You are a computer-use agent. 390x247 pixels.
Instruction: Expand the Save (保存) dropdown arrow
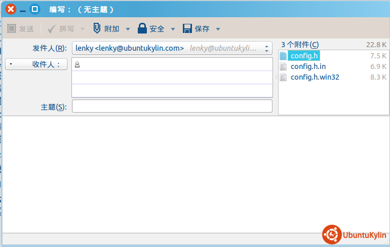[x=218, y=29]
